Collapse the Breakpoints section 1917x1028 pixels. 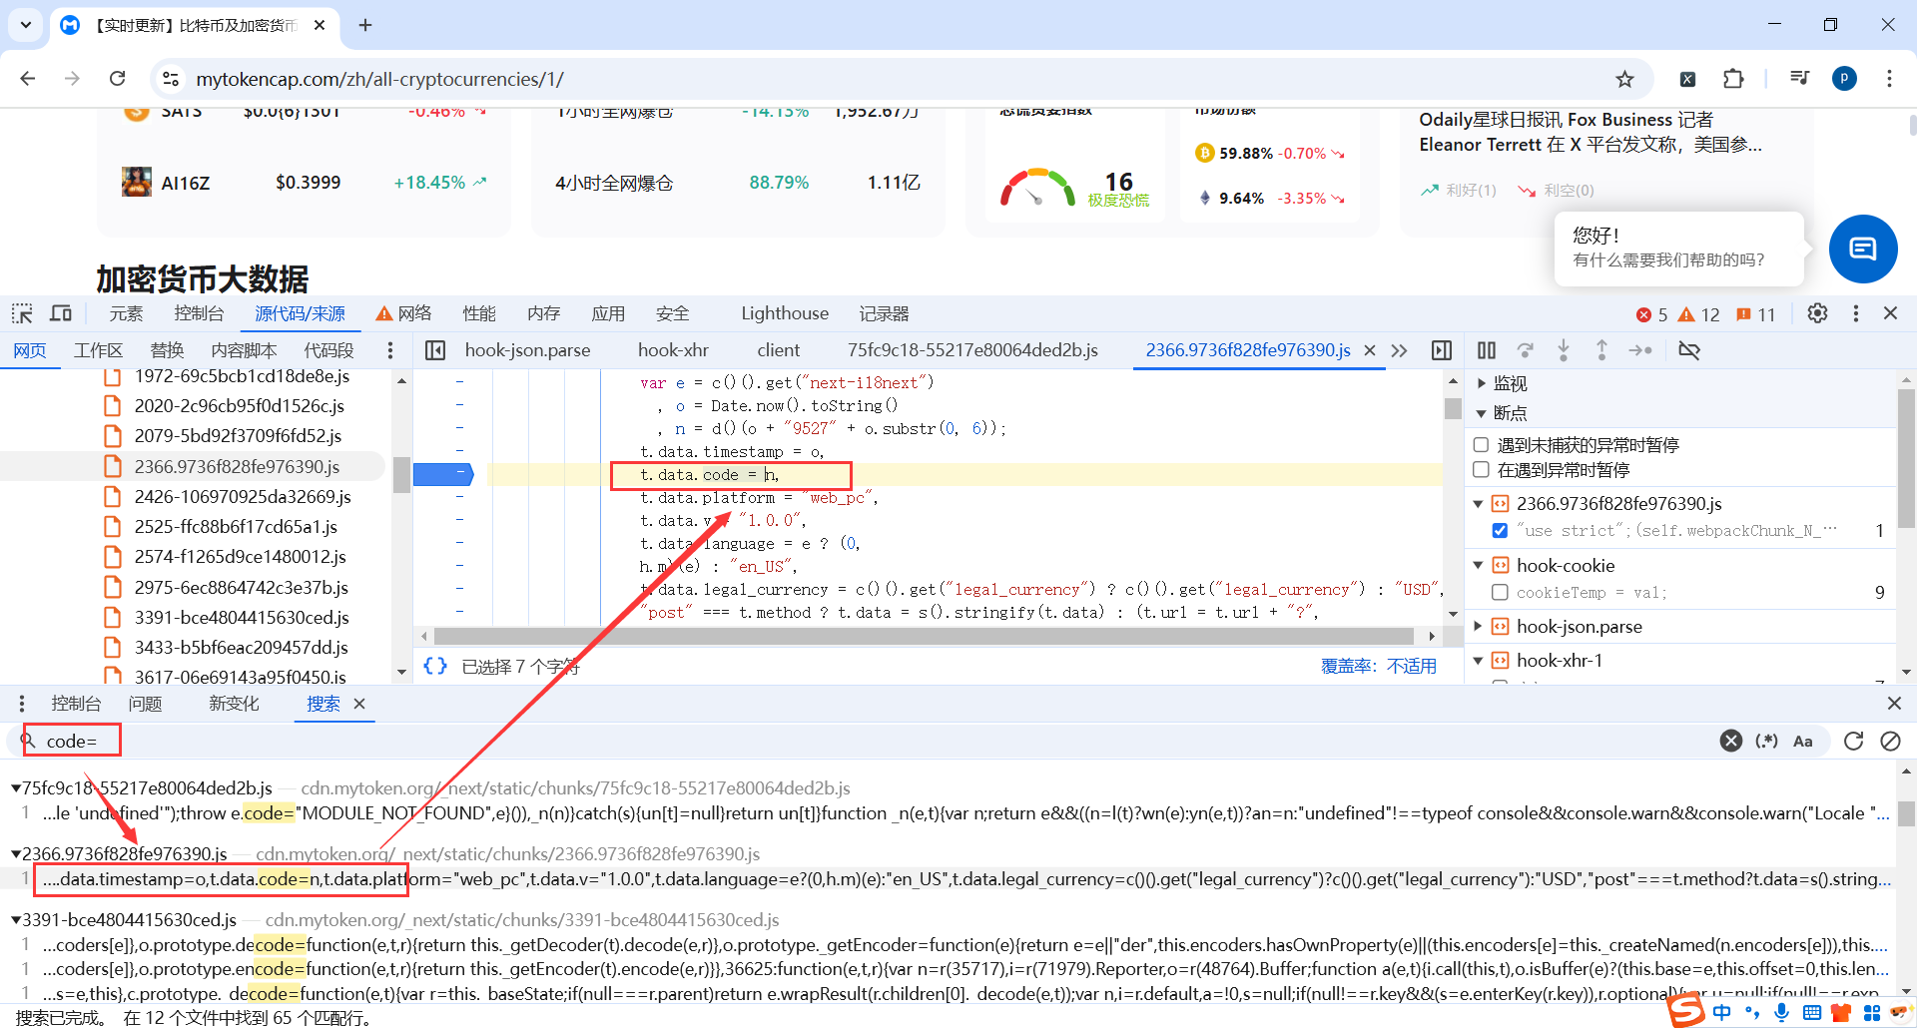pyautogui.click(x=1482, y=413)
